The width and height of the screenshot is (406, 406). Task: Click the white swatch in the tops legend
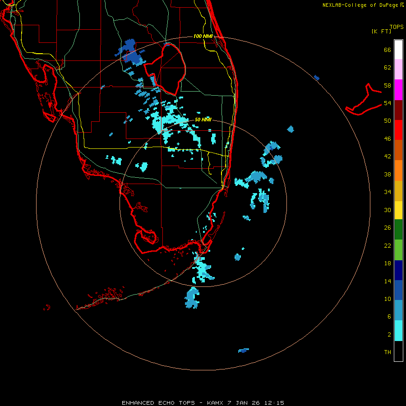pyautogui.click(x=398, y=50)
